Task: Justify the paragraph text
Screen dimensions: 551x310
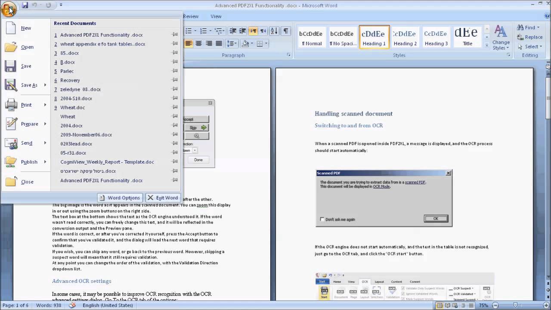Action: (219, 43)
